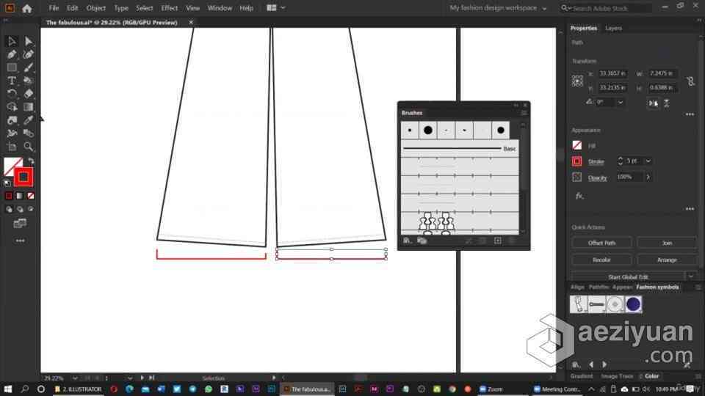Choose the Zoom magnifier tool

coord(29,147)
